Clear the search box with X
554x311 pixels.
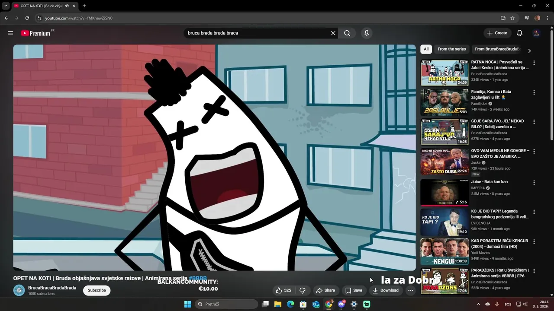point(333,33)
